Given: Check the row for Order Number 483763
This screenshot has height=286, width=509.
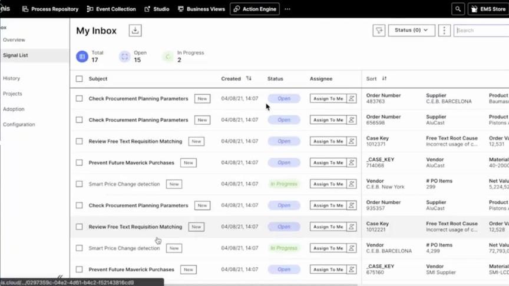Looking at the screenshot, I should click(x=79, y=99).
